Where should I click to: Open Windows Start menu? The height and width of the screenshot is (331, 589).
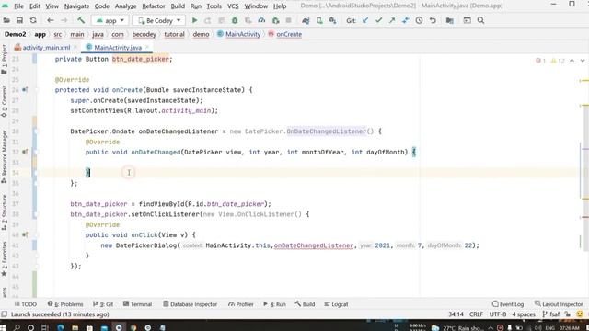(3, 327)
